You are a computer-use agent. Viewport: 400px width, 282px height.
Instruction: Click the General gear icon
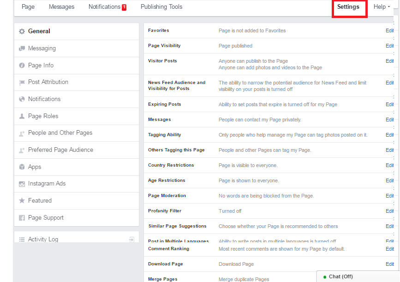click(x=22, y=31)
